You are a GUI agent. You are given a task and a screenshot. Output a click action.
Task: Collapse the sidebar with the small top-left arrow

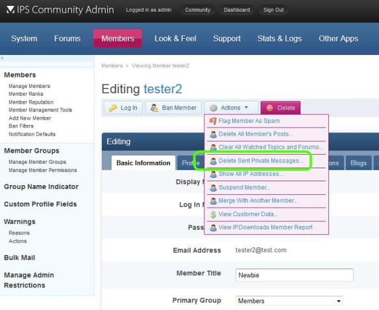[x=2, y=58]
